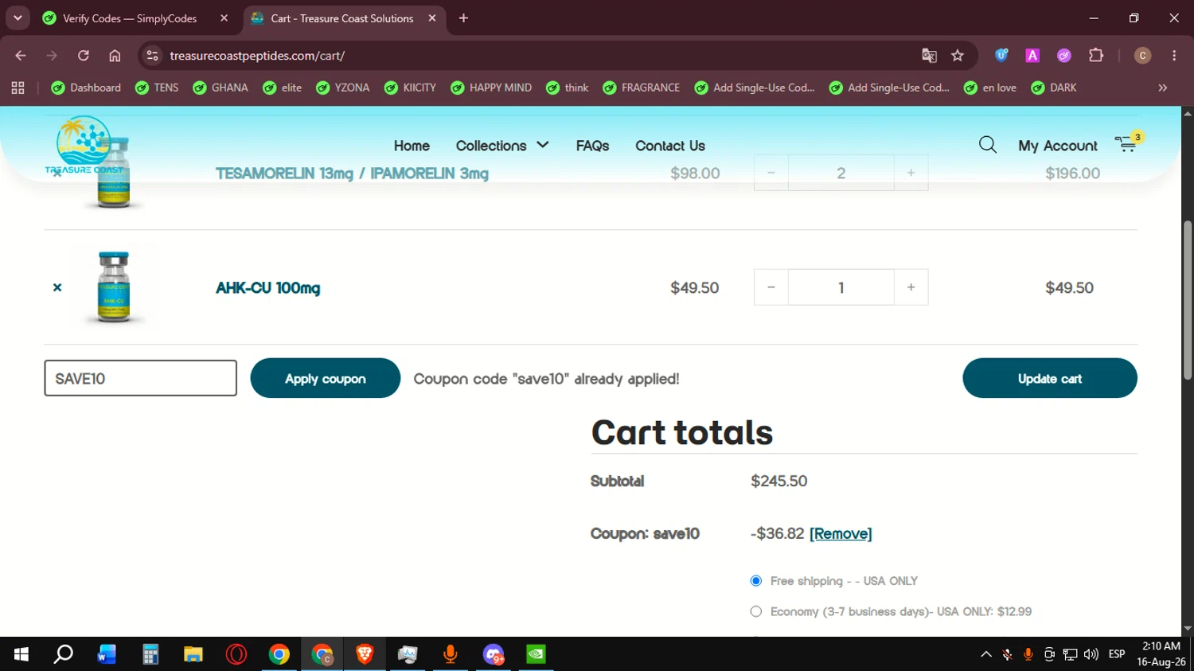The height and width of the screenshot is (671, 1194).
Task: Open Opera browser from the taskbar
Action: 236,654
